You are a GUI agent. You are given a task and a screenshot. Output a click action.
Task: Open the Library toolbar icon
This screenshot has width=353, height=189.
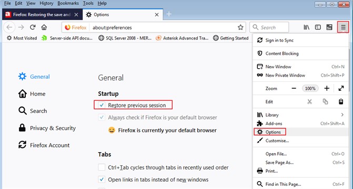pyautogui.click(x=306, y=27)
